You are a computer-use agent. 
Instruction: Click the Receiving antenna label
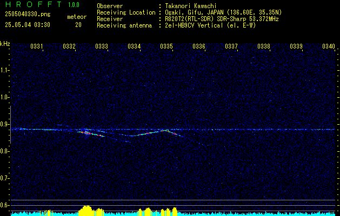click(124, 25)
